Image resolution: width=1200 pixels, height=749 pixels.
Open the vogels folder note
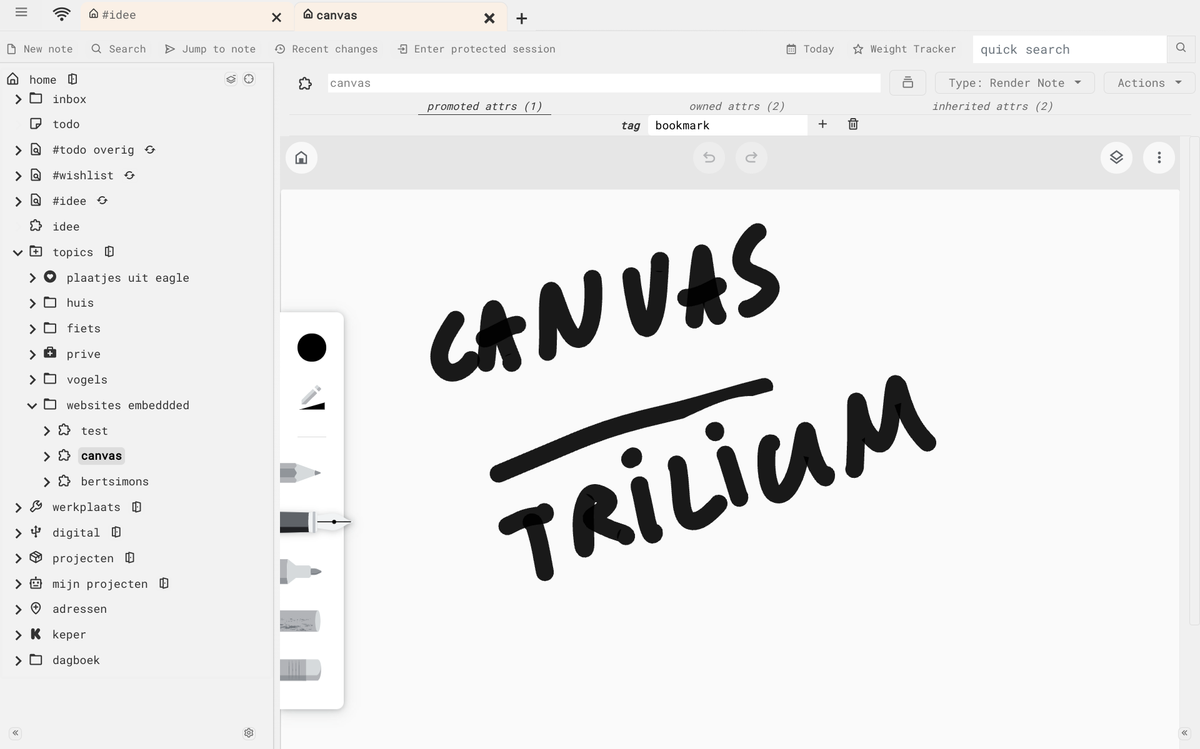(87, 380)
